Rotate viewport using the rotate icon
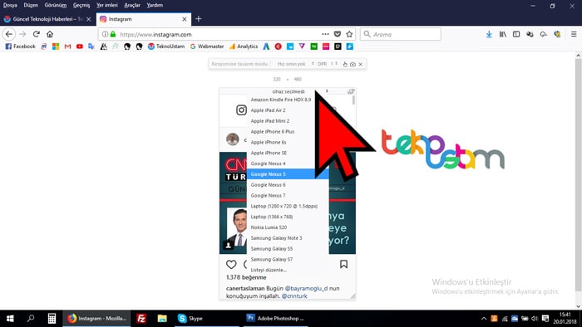The height and width of the screenshot is (327, 582). [x=351, y=91]
